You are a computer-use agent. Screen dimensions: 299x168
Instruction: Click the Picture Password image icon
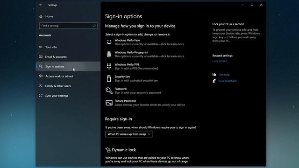tap(109, 103)
